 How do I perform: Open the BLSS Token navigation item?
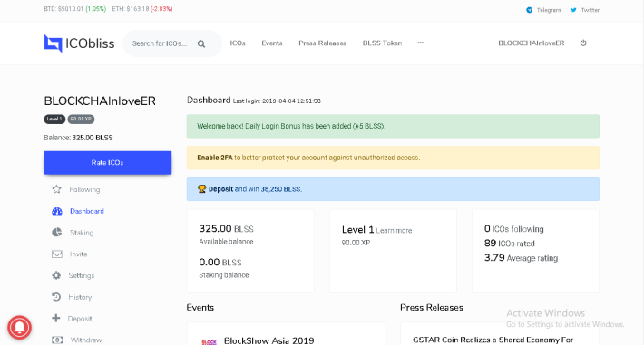(382, 43)
